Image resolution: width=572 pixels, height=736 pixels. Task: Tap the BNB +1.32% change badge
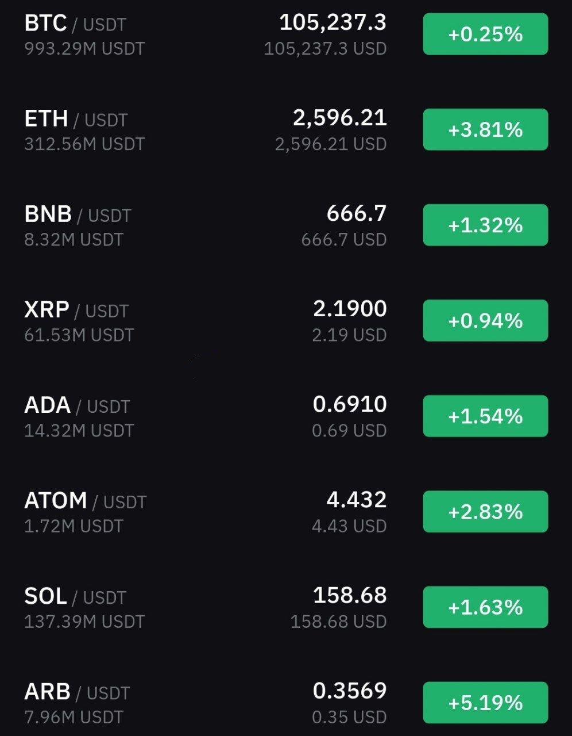(485, 225)
